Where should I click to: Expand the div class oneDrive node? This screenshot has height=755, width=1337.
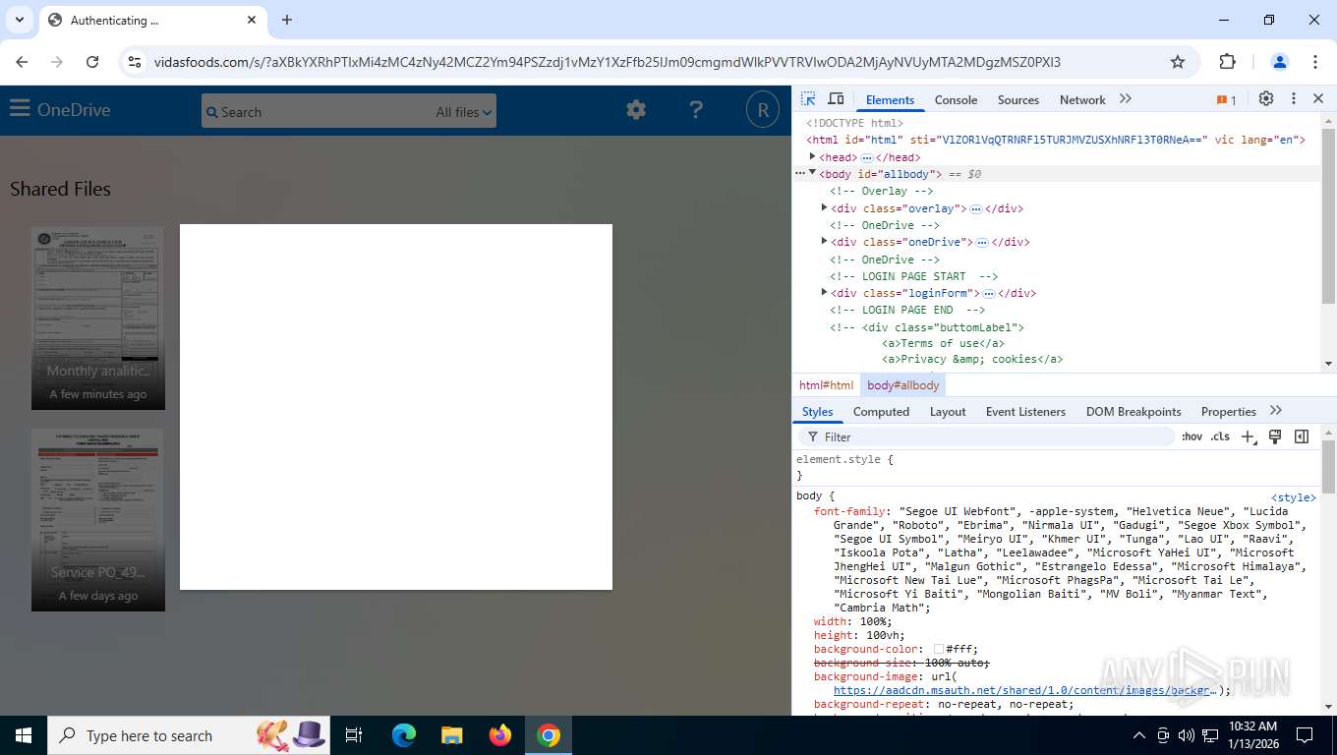(x=825, y=242)
